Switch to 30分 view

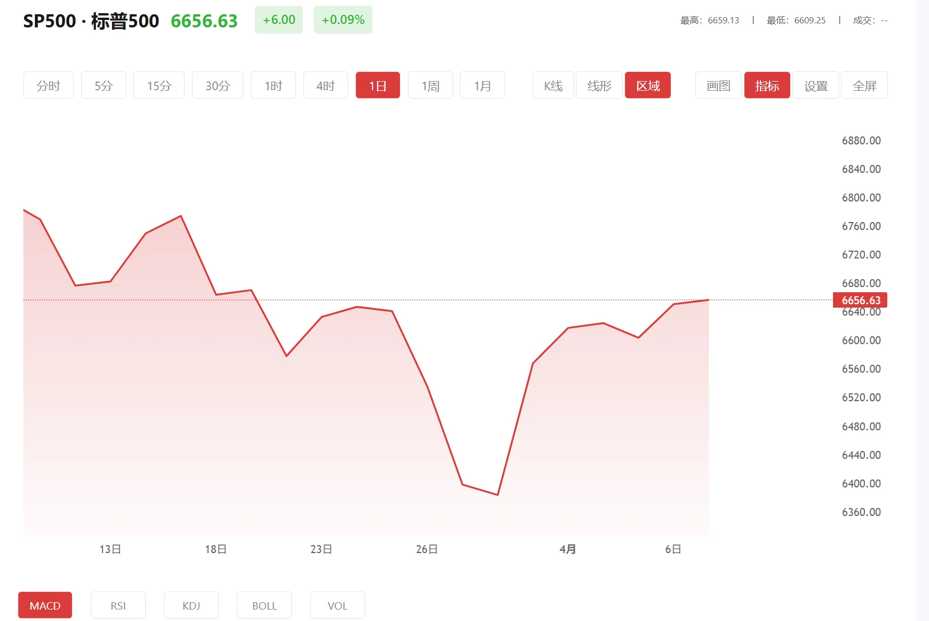(x=217, y=84)
